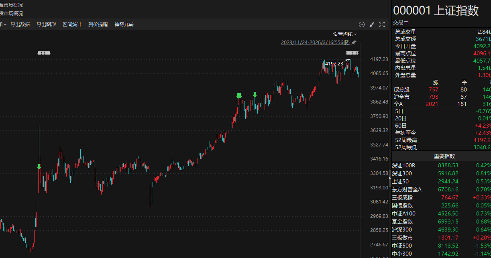
Task: Click the date range 2023/11/24-2026/3/16 link
Action: click(x=315, y=43)
